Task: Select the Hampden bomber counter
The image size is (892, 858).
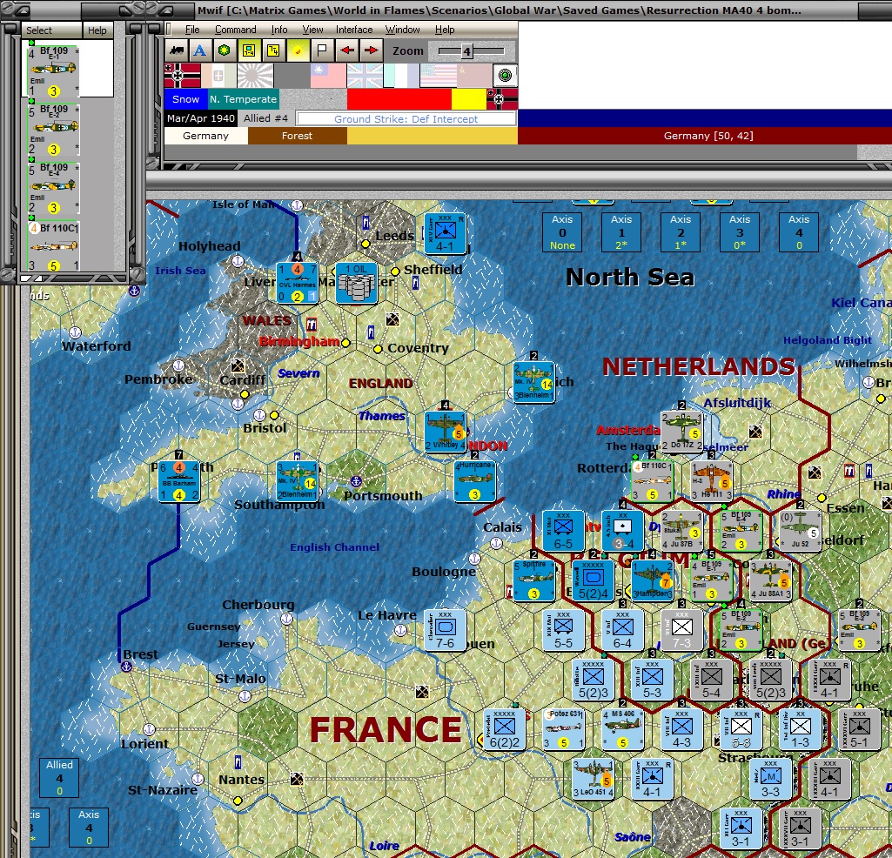Action: 653,580
